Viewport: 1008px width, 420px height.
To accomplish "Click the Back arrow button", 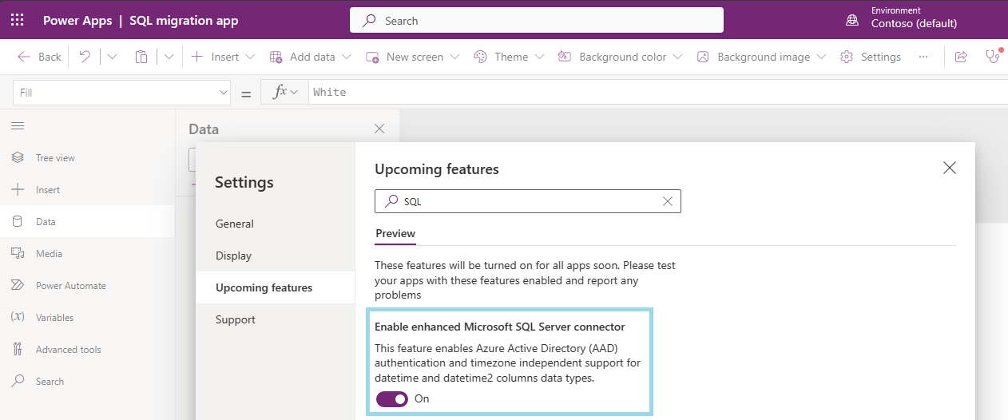I will coord(40,57).
